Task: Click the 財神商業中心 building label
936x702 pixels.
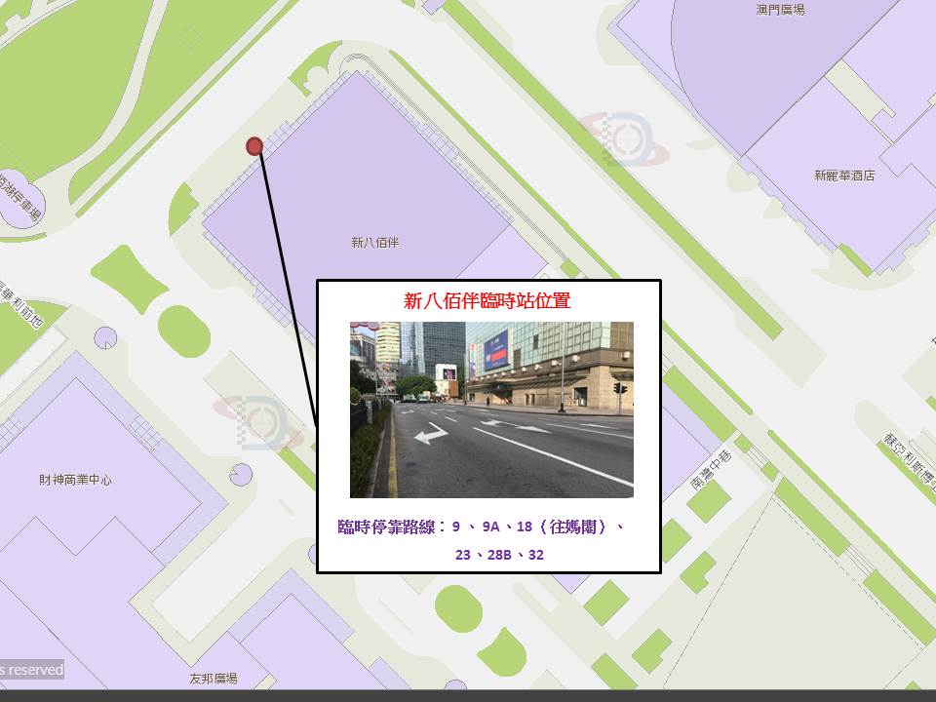Action: point(75,480)
